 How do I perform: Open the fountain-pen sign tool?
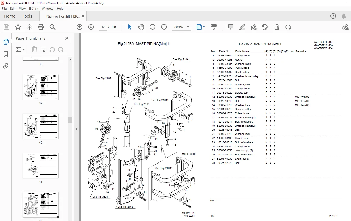[253, 27]
